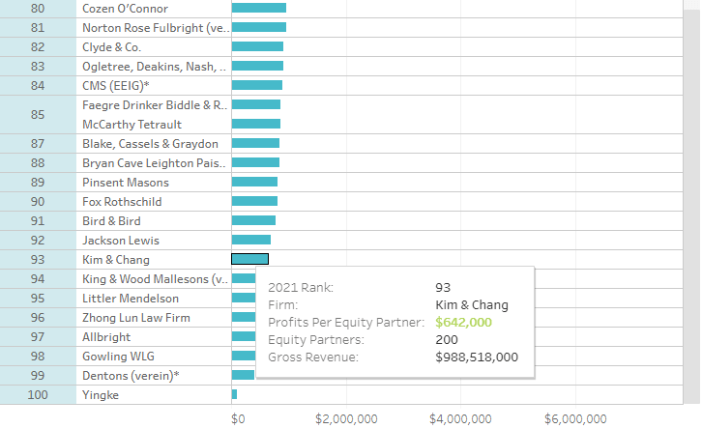Select the Cozen O'Connor firm name

click(125, 9)
